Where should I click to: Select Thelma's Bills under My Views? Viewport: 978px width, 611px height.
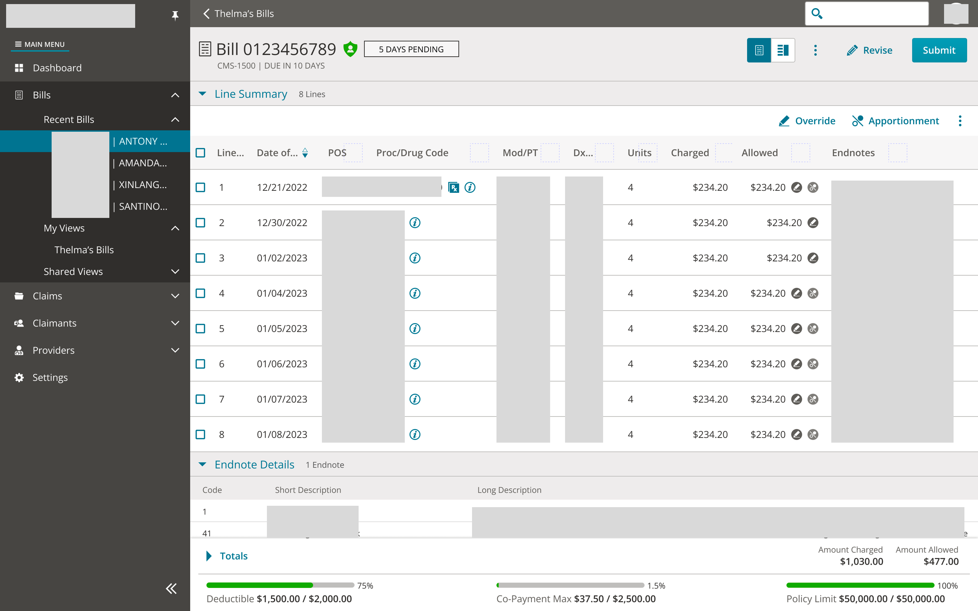[x=84, y=250]
